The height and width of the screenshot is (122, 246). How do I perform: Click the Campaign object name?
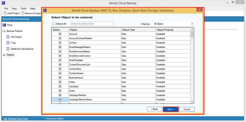[x=74, y=86]
